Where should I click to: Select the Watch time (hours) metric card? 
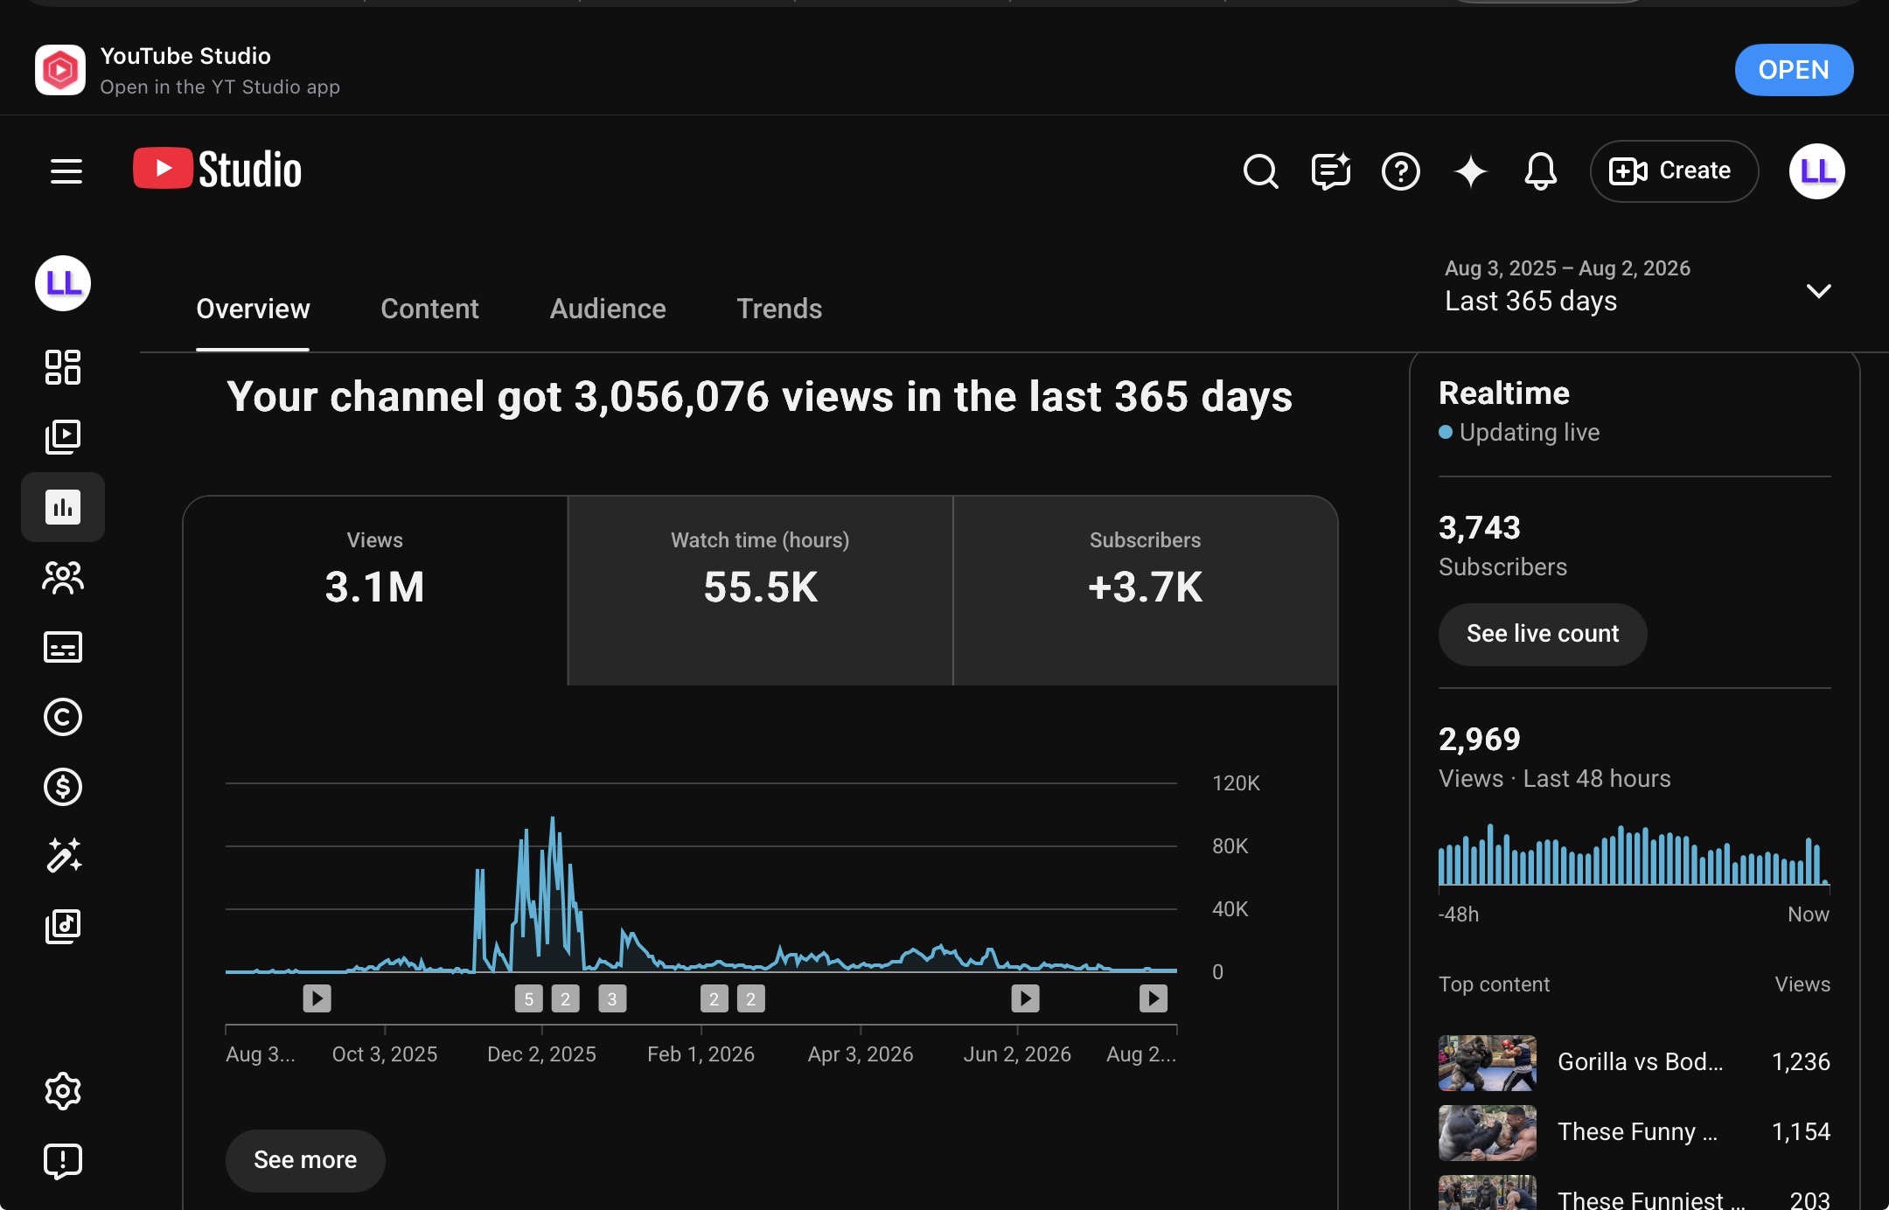[x=760, y=591]
